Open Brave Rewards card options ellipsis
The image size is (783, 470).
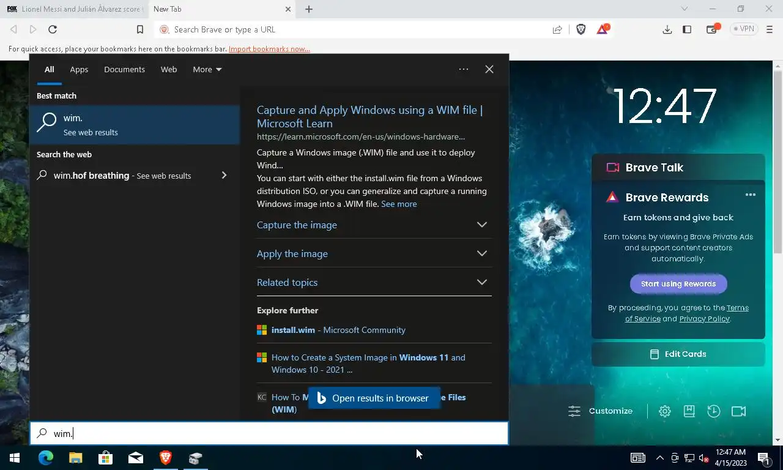point(751,195)
